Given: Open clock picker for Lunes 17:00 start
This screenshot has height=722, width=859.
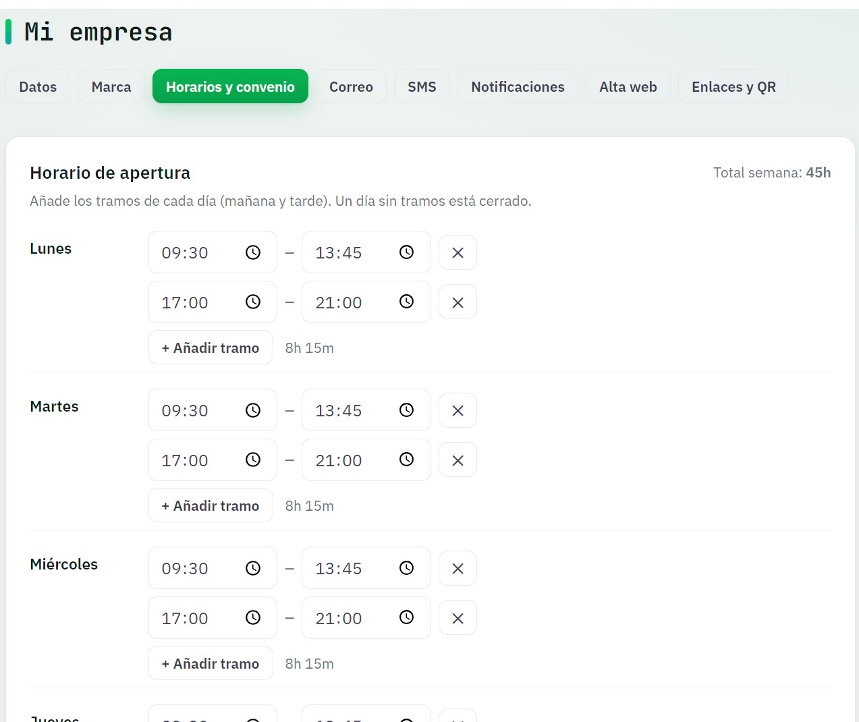Looking at the screenshot, I should click(253, 302).
